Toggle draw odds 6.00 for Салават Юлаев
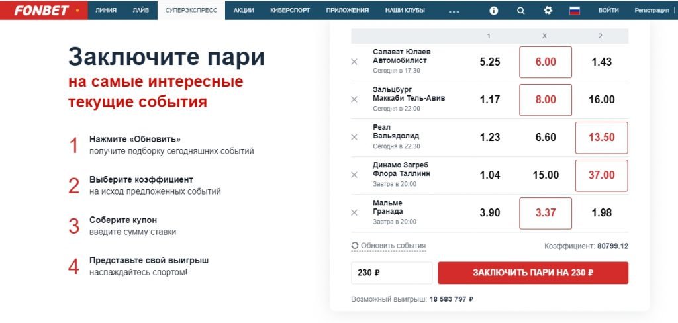Image resolution: width=678 pixels, height=323 pixels. pyautogui.click(x=546, y=62)
